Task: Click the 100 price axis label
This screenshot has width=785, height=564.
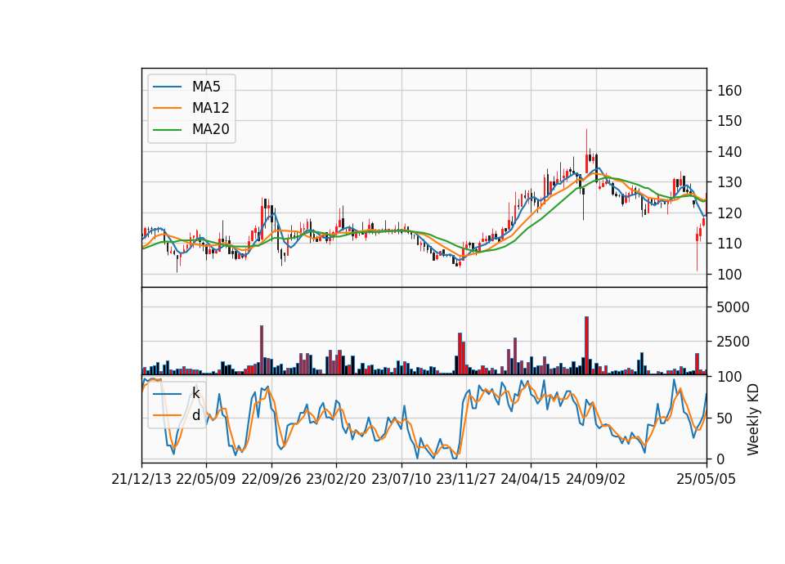Action: [x=729, y=275]
